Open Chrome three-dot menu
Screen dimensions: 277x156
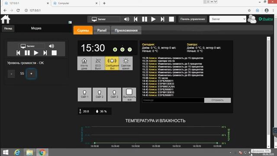(x=273, y=10)
